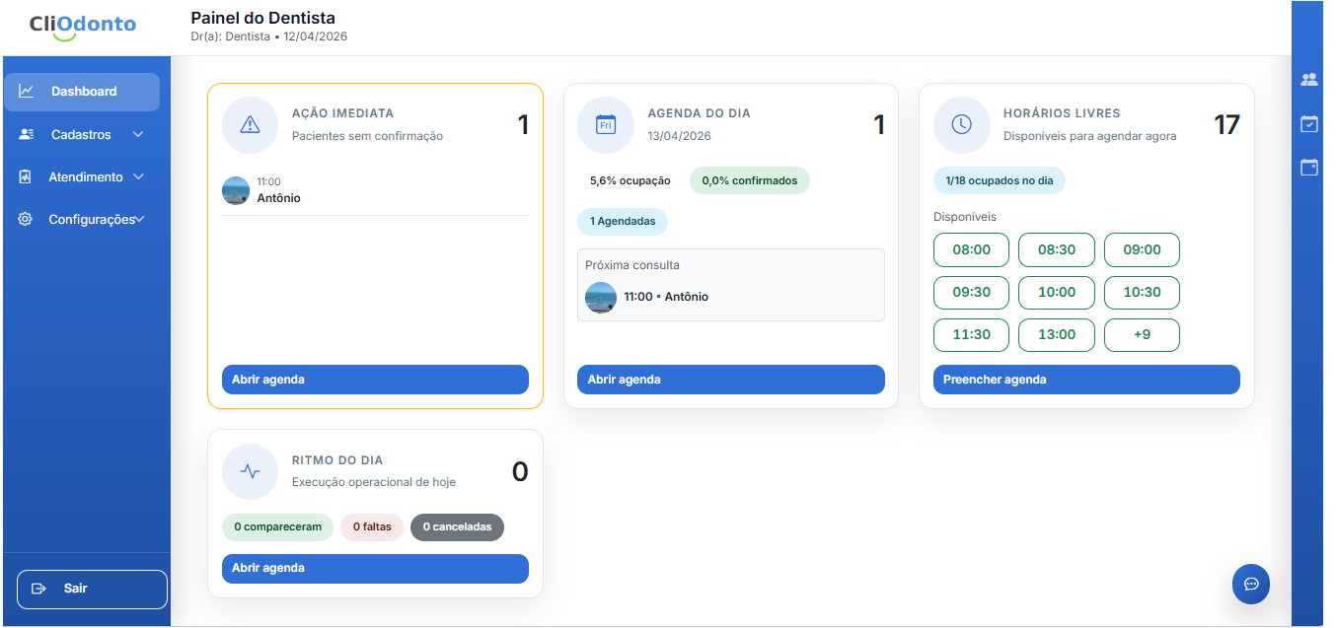Click the calendar icon on the right sidebar
The width and height of the screenshot is (1336, 628).
click(1309, 168)
